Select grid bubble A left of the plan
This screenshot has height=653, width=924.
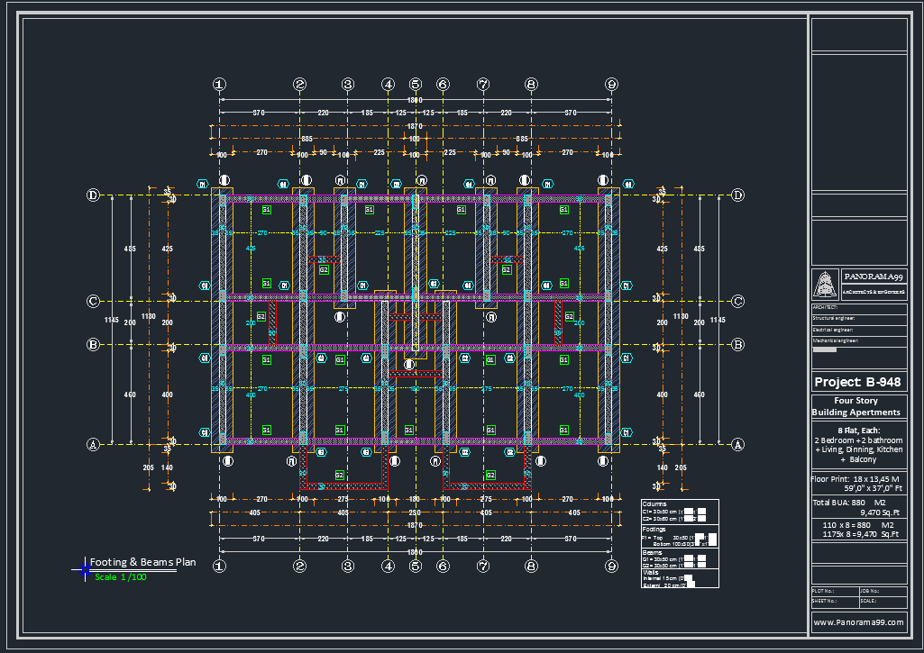93,445
